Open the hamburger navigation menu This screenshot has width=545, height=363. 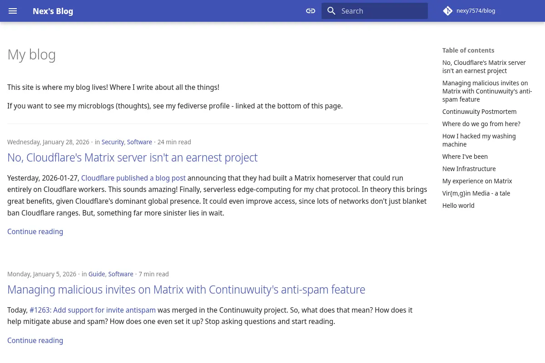coord(13,11)
